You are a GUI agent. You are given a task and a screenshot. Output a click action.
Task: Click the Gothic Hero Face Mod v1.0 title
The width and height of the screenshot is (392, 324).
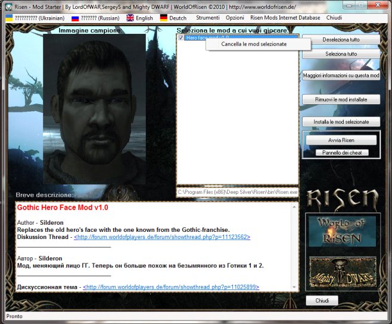pyautogui.click(x=63, y=207)
